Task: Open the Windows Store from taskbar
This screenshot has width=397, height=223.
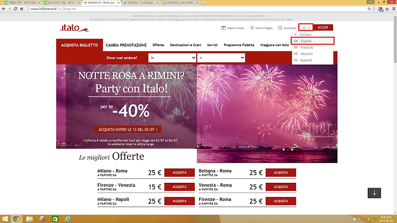Action: (x=55, y=219)
